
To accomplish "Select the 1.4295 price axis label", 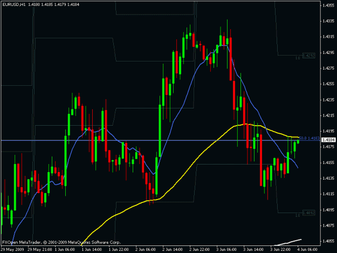I will point(328,53).
